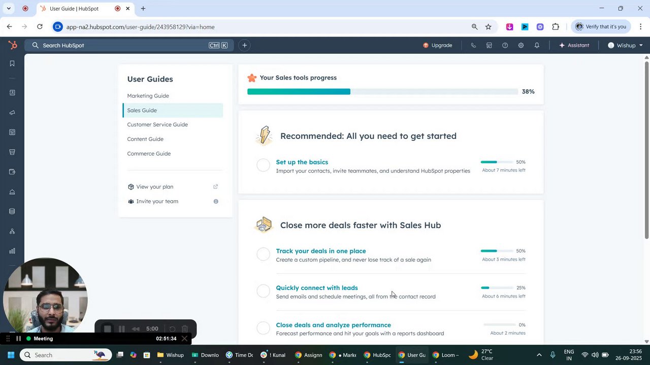Click the Sales tools progress bar
This screenshot has height=365, width=650.
point(382,92)
